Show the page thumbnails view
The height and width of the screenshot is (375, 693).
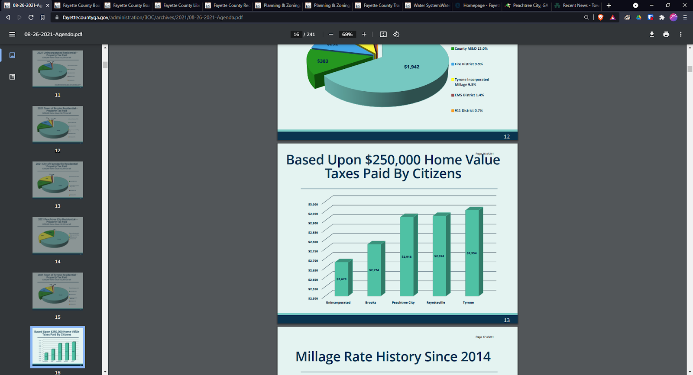pyautogui.click(x=12, y=55)
